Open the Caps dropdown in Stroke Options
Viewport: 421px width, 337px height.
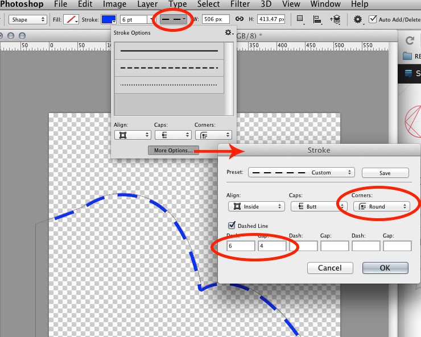pos(173,135)
